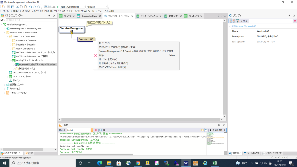297x167 pixels.
Task: Switch to the 設定 tab
Action: coord(29,153)
